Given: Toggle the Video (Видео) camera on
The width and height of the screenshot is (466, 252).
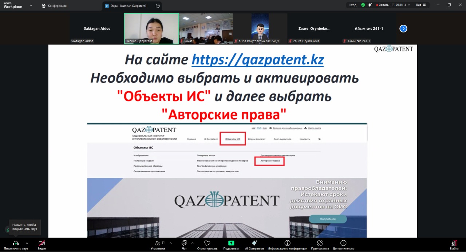Looking at the screenshot, I should [x=42, y=243].
